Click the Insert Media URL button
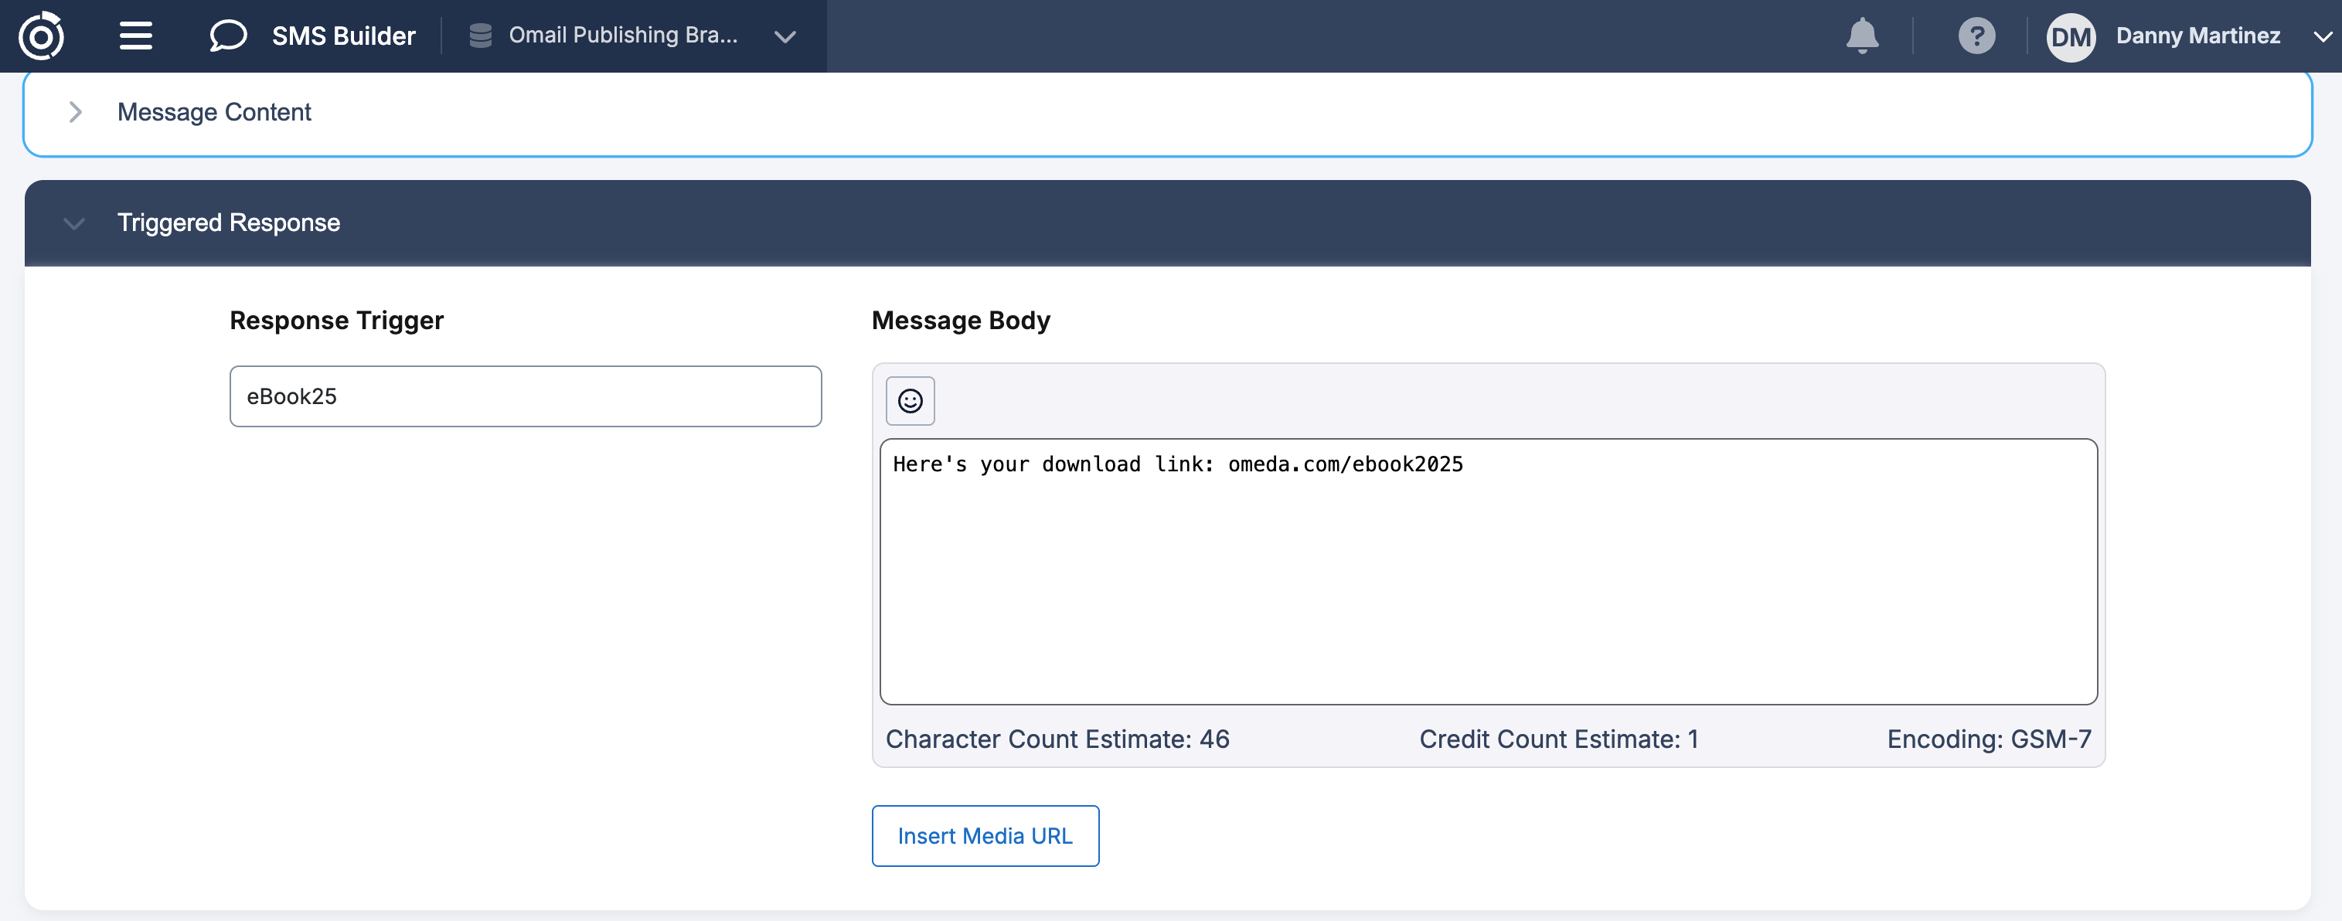 985,835
